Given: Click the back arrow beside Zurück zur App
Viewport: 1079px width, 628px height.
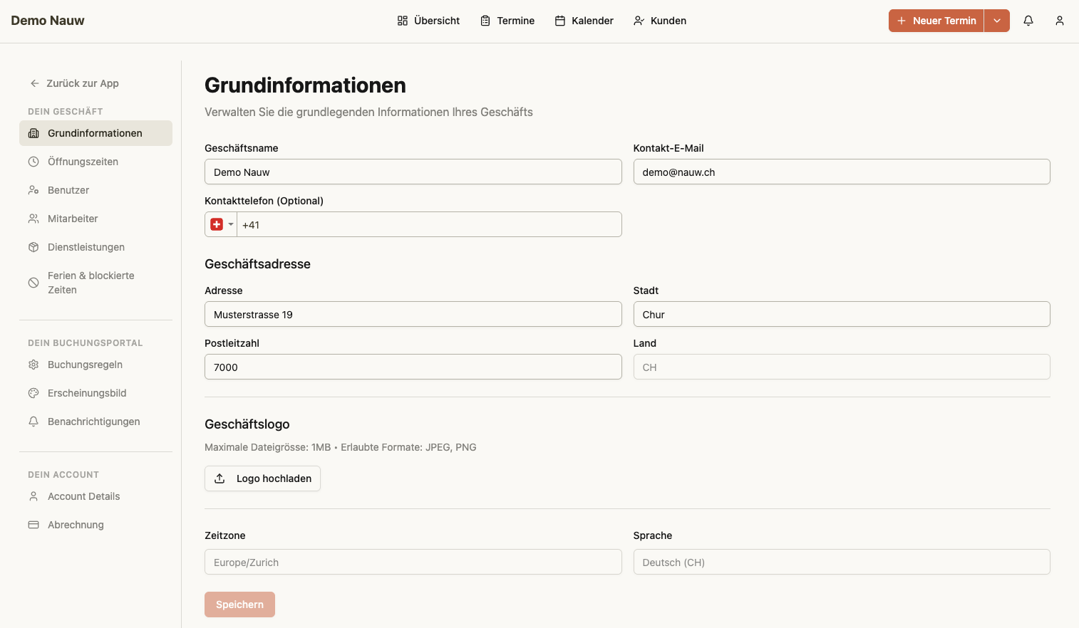Looking at the screenshot, I should (x=34, y=83).
